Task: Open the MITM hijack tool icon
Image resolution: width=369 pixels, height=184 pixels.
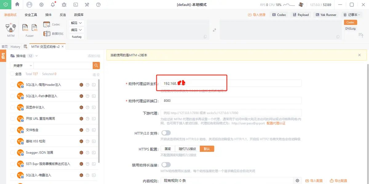Action: coord(11,29)
